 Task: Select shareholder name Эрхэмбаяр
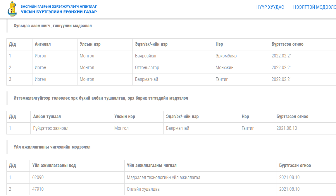[226, 56]
